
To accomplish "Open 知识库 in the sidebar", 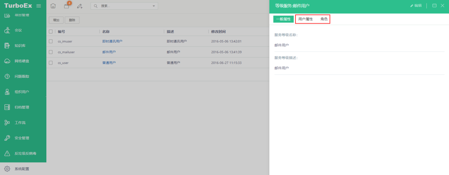I will [23, 46].
